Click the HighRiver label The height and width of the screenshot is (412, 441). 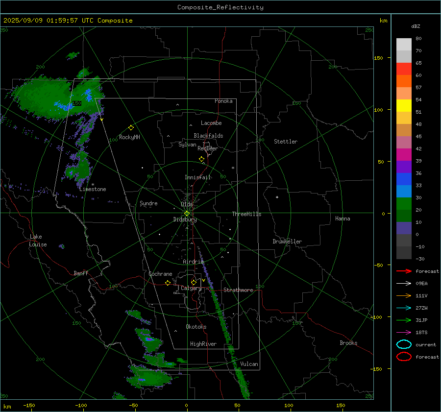click(203, 344)
